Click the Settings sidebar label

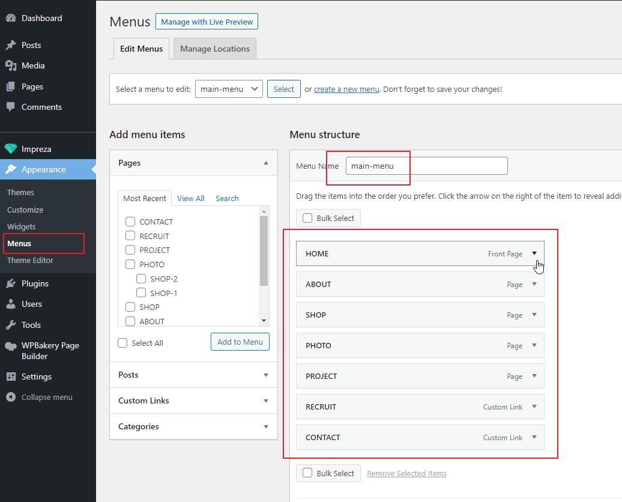pyautogui.click(x=37, y=376)
